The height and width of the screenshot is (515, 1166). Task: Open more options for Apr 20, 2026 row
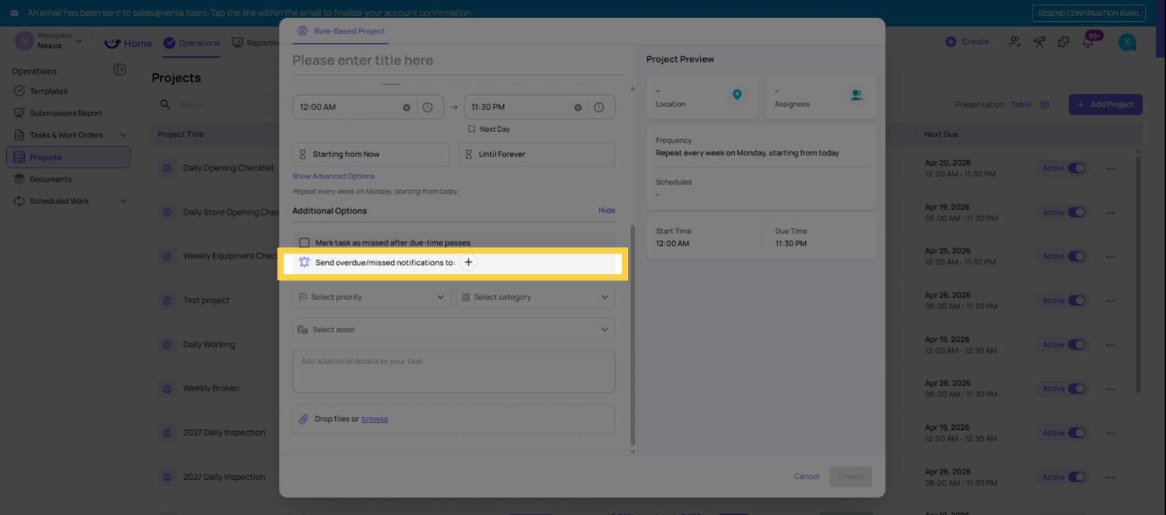[x=1110, y=169]
